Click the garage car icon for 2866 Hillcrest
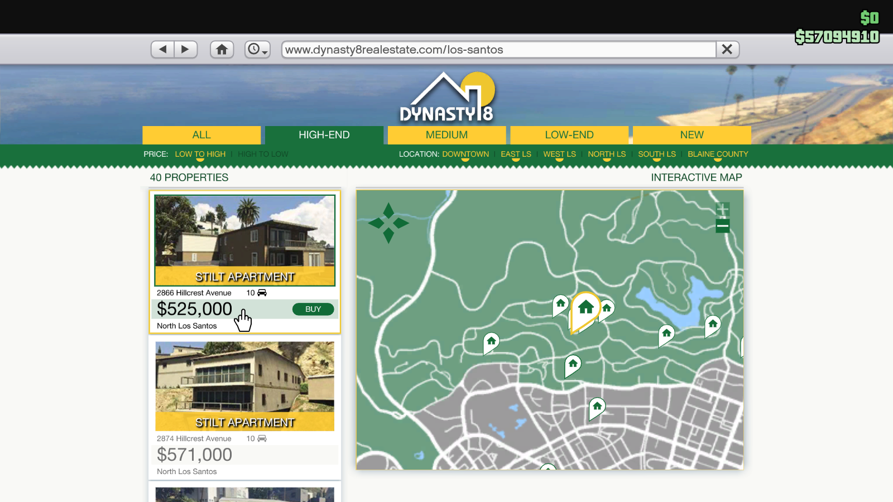893x502 pixels. (262, 293)
